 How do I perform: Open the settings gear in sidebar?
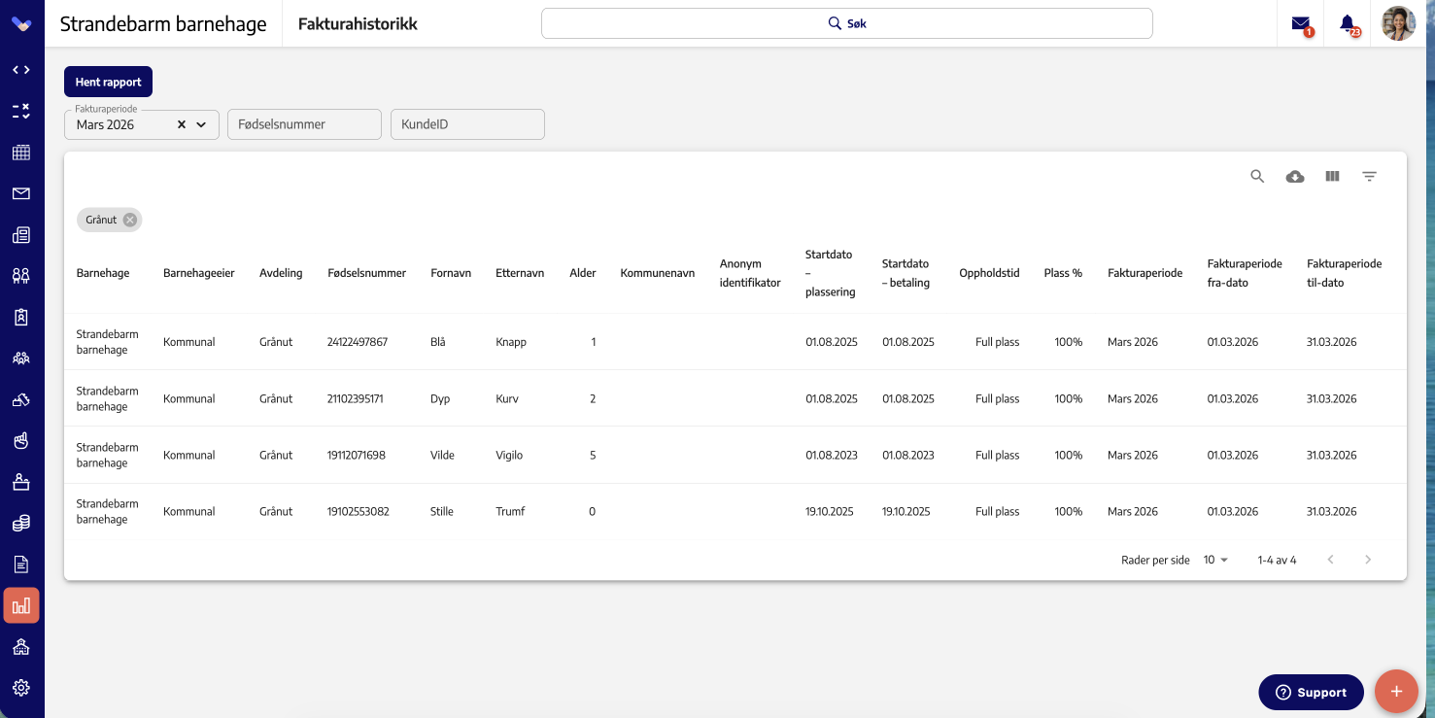point(21,688)
